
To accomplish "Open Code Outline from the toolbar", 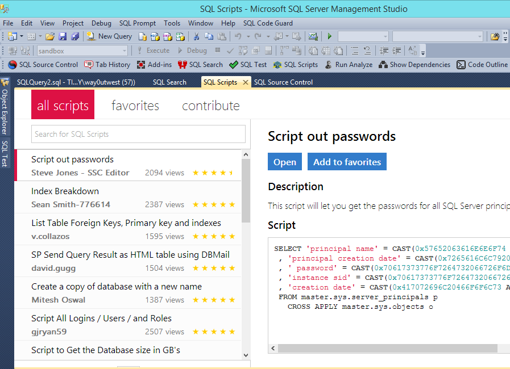I will pyautogui.click(x=482, y=65).
